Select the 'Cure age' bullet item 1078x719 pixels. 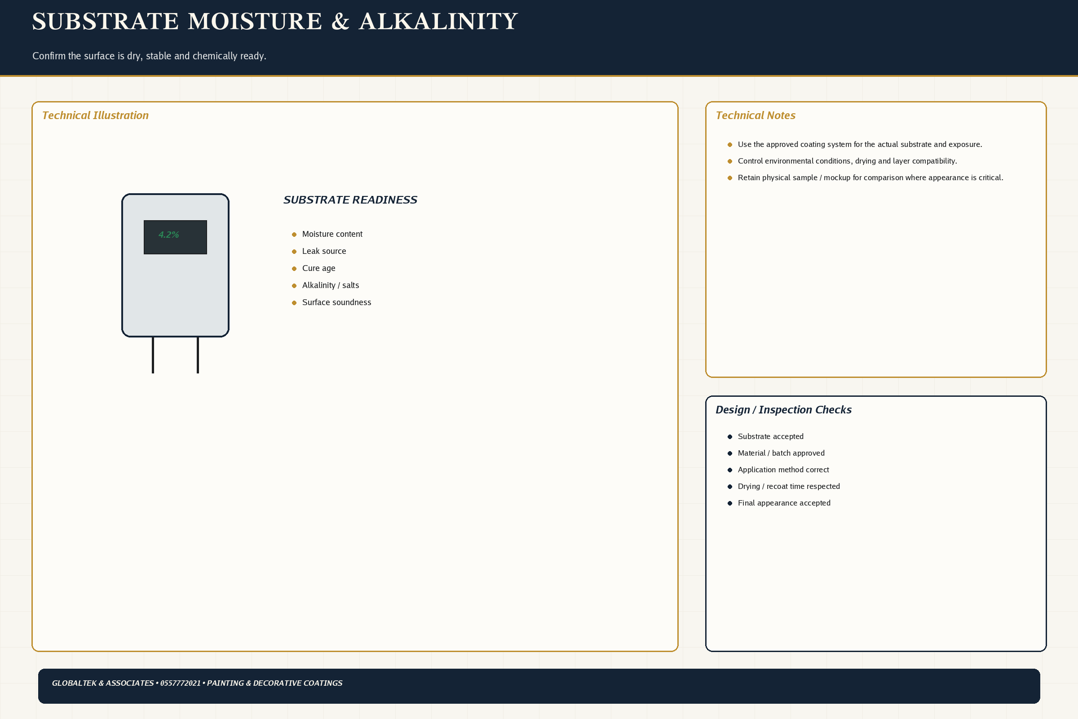click(x=314, y=268)
